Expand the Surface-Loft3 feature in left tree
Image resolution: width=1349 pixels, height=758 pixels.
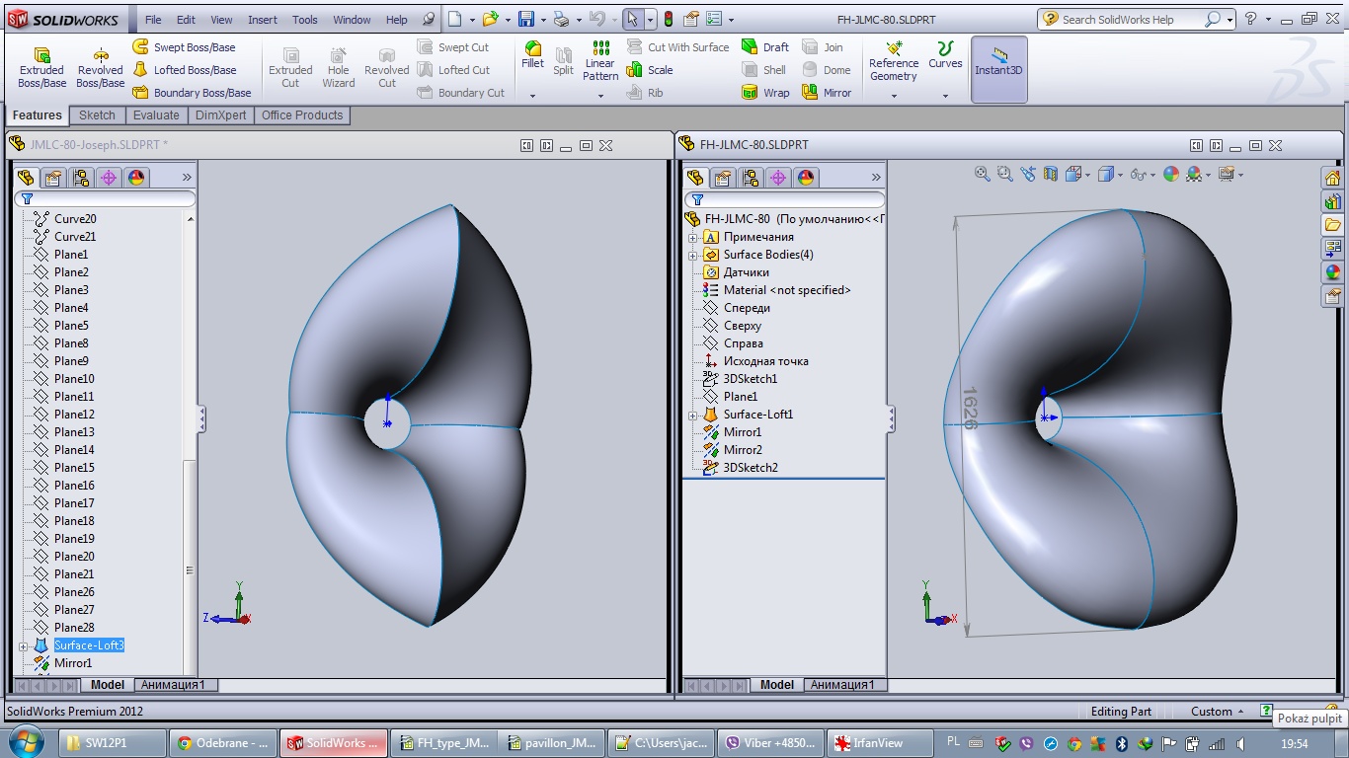coord(24,645)
